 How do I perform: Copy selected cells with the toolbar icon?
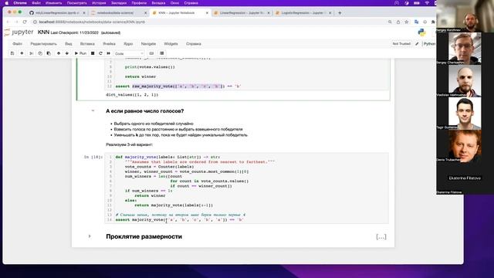pos(40,53)
